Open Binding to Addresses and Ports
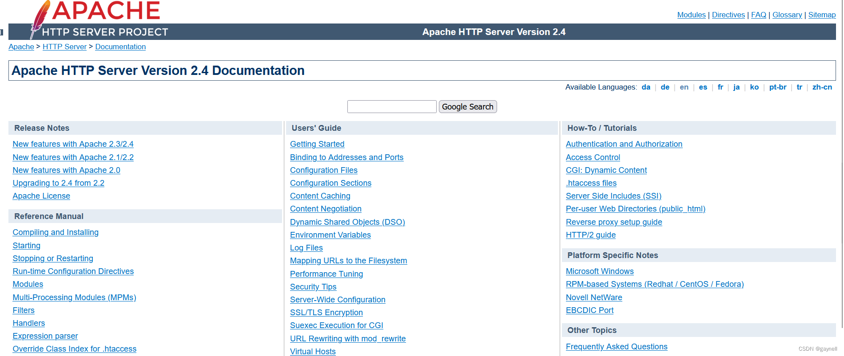The width and height of the screenshot is (844, 356). pos(346,157)
